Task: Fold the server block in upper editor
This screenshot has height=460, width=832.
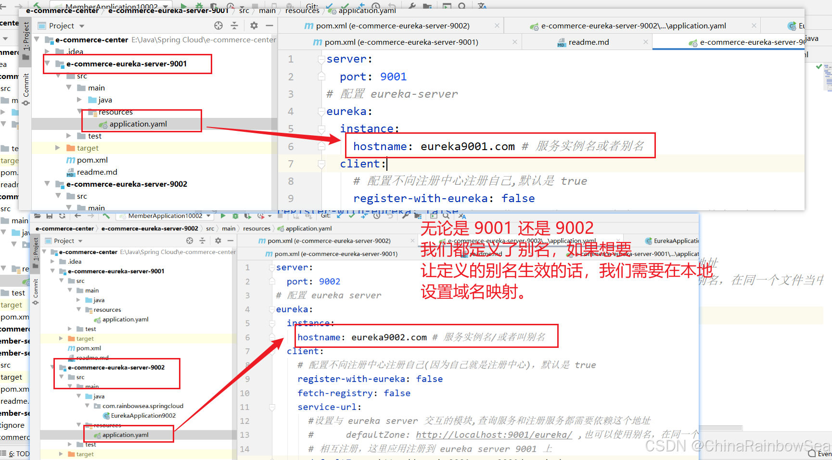Action: point(321,59)
